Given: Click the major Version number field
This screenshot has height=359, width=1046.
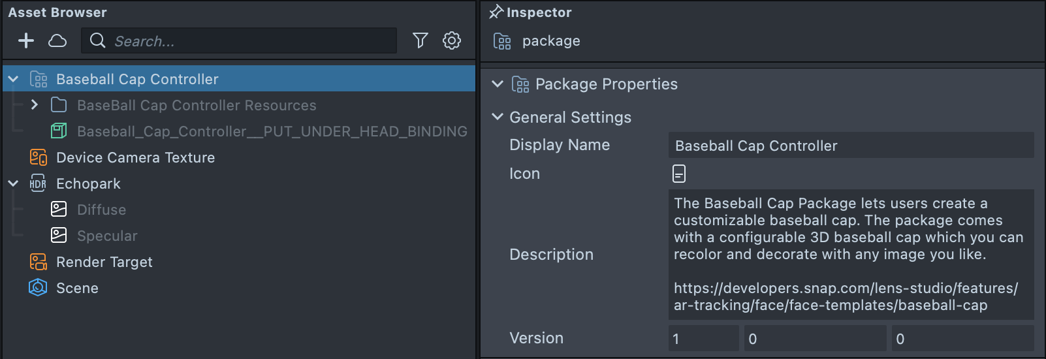Looking at the screenshot, I should (x=703, y=339).
